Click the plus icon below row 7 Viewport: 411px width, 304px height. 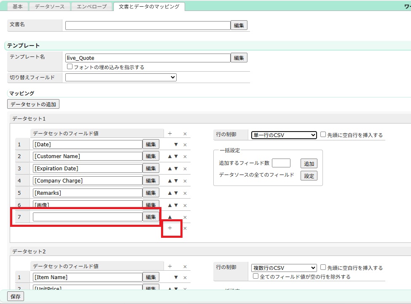click(x=170, y=228)
